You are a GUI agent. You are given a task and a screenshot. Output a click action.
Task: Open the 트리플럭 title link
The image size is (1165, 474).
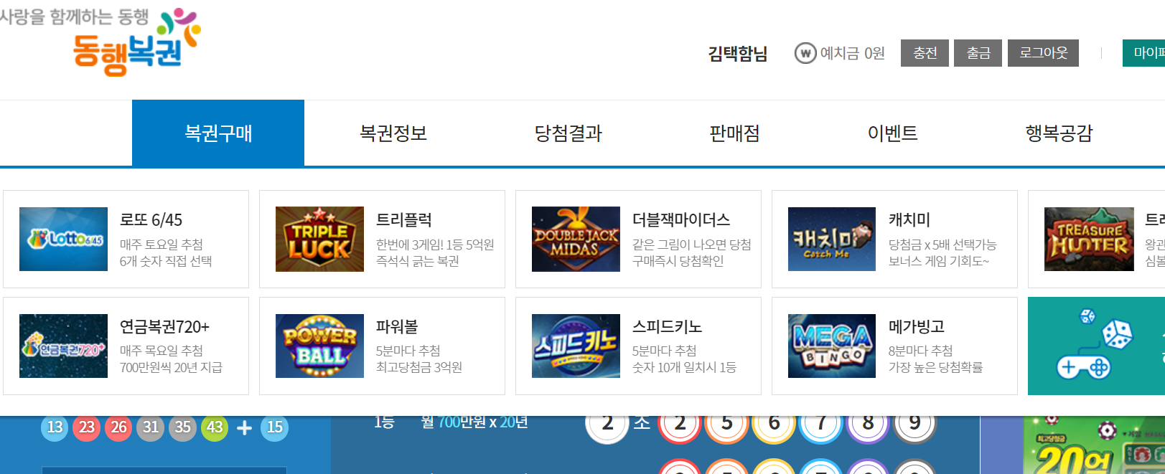pos(404,219)
